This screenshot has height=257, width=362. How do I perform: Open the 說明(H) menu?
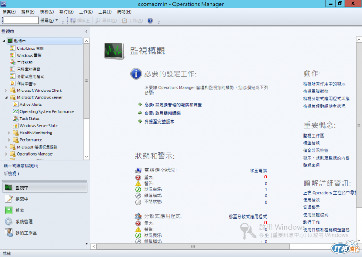124,12
